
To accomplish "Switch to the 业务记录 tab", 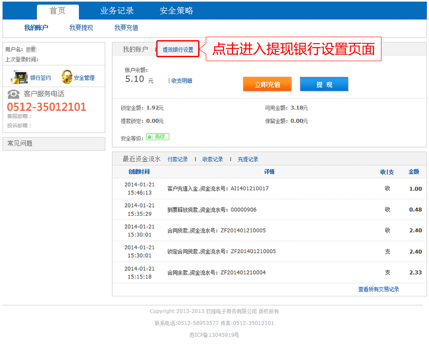I will pos(117,11).
